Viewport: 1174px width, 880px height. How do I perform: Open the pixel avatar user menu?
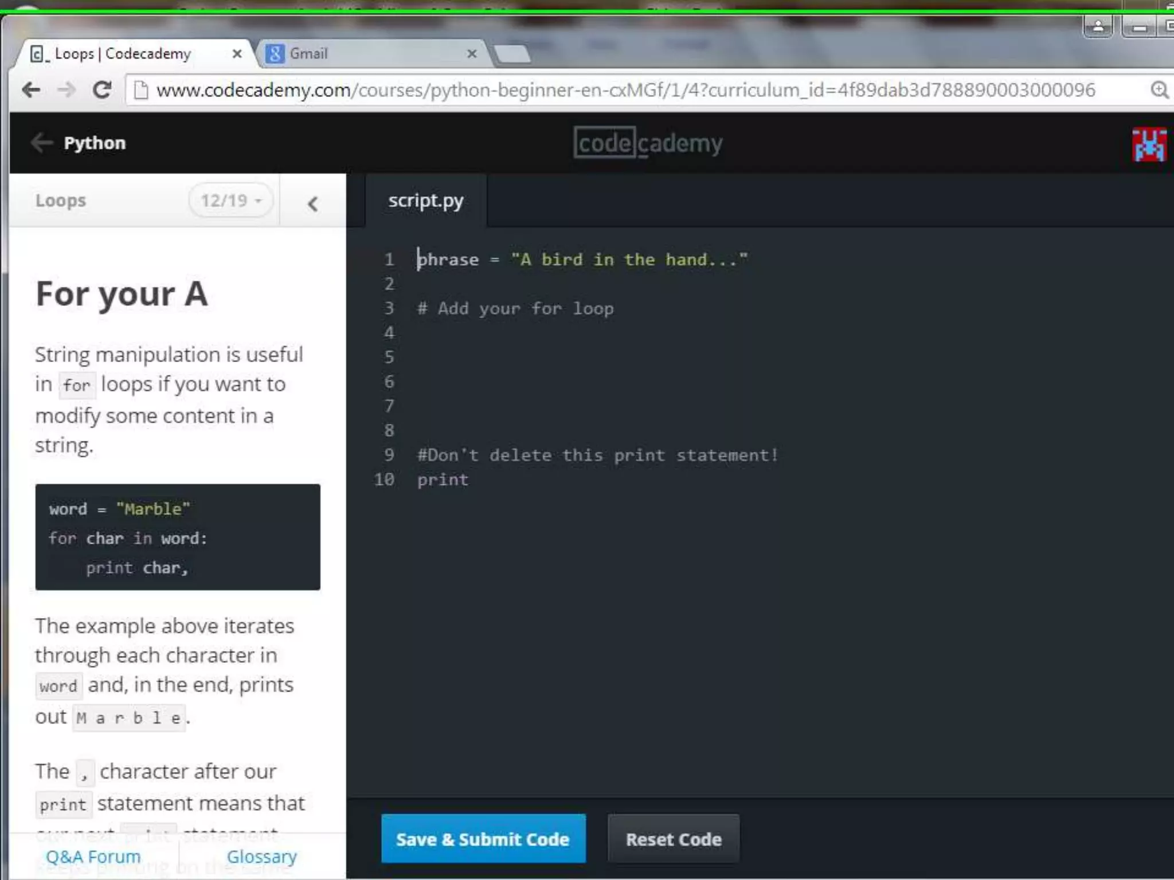coord(1149,144)
